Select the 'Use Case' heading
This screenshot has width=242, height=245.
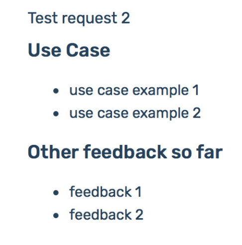coord(69,50)
